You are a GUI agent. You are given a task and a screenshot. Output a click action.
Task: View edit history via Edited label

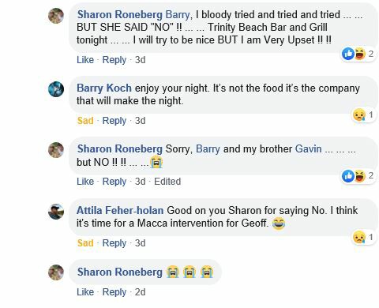pyautogui.click(x=167, y=182)
